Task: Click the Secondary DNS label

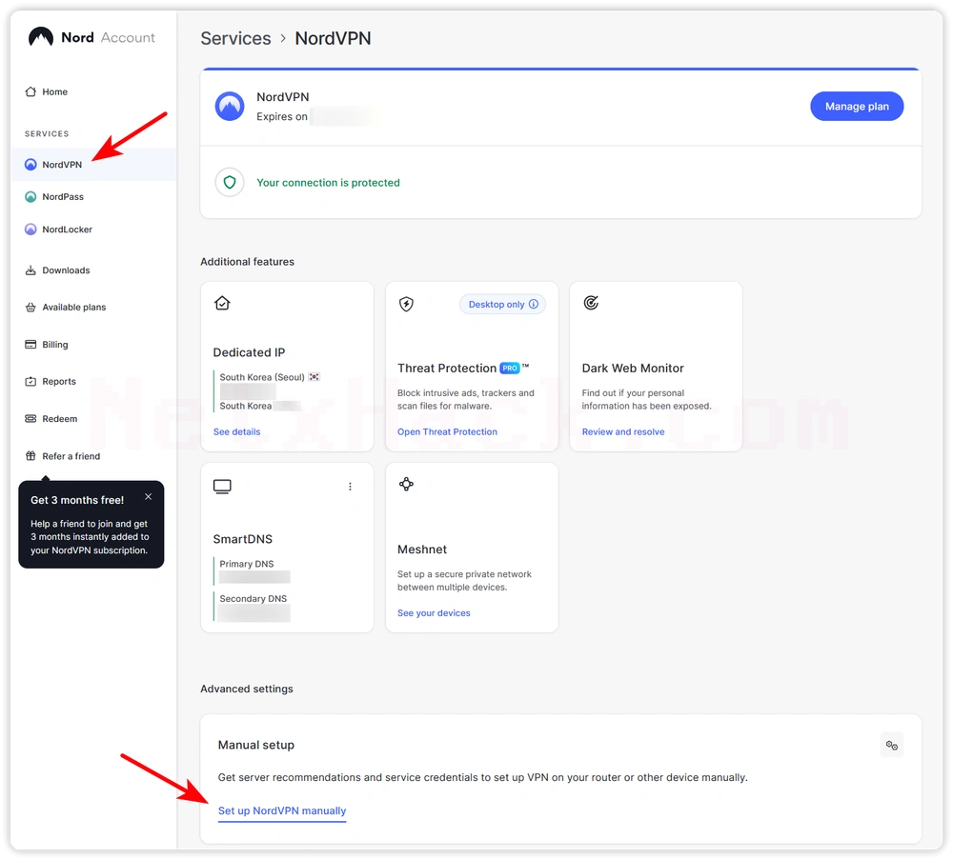Action: point(253,599)
